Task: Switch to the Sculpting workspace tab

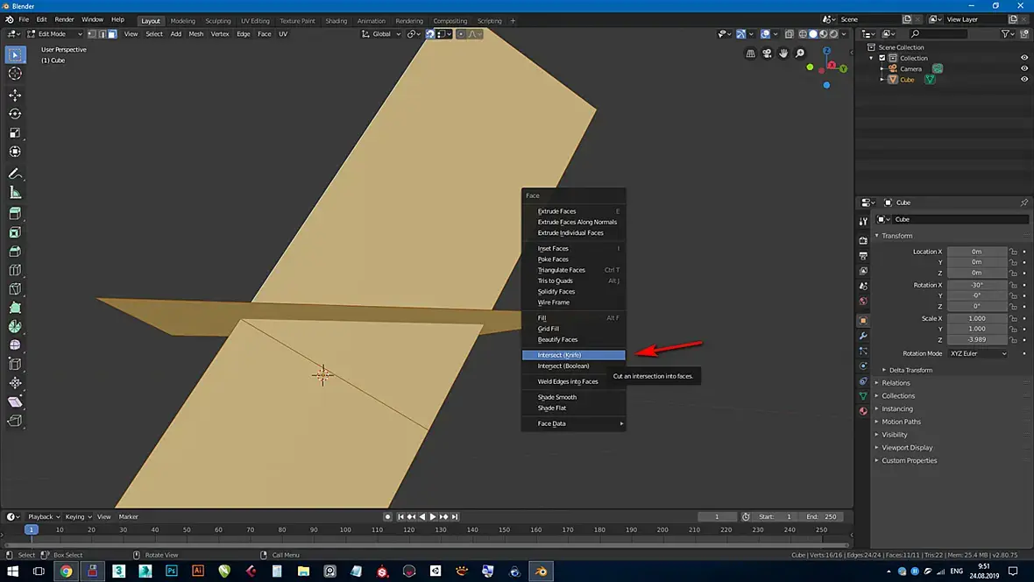Action: [217, 21]
